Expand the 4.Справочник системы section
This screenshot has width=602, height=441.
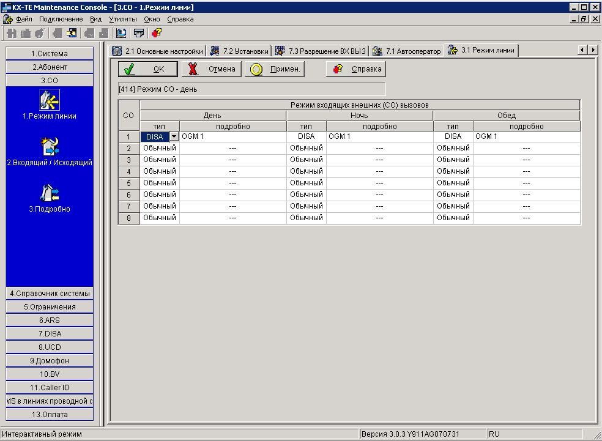pos(50,294)
